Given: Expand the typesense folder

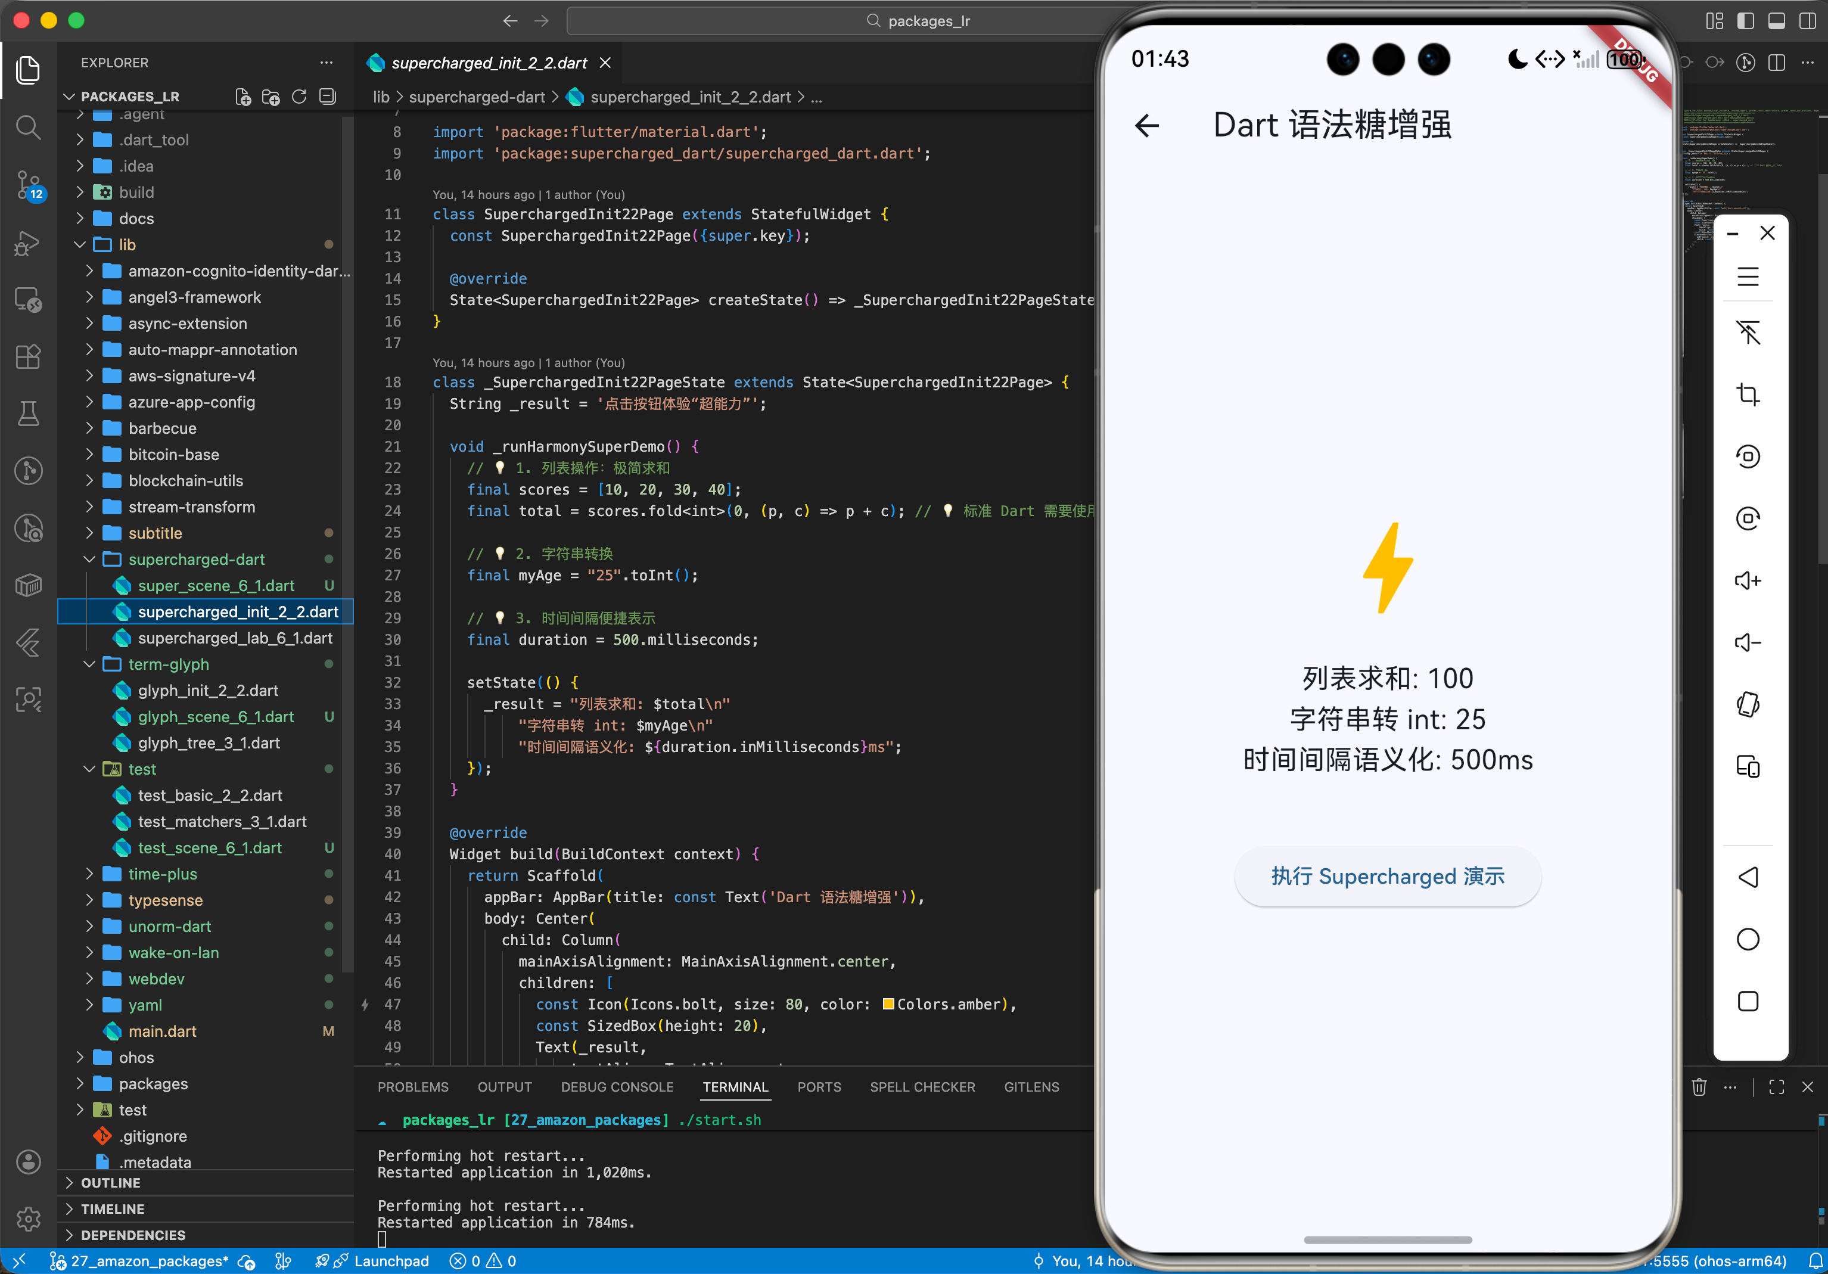Looking at the screenshot, I should coord(165,900).
